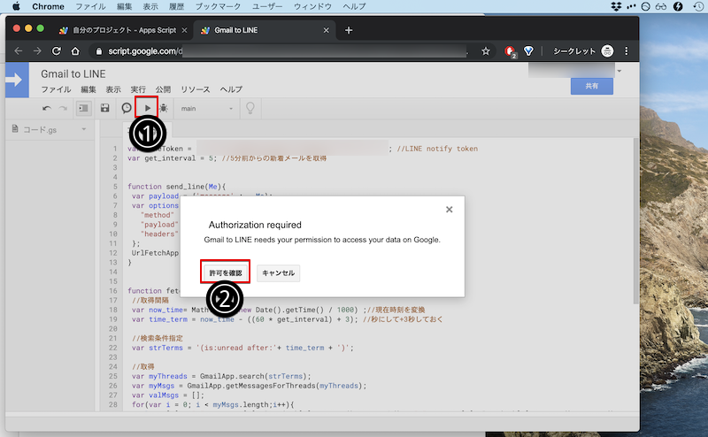This screenshot has height=437, width=708.
Task: Click the Debug bug icon
Action: [164, 108]
